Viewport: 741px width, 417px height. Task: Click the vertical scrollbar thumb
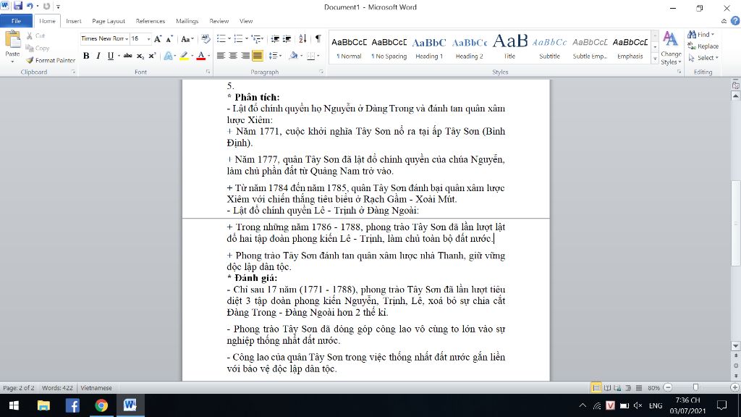pos(736,222)
